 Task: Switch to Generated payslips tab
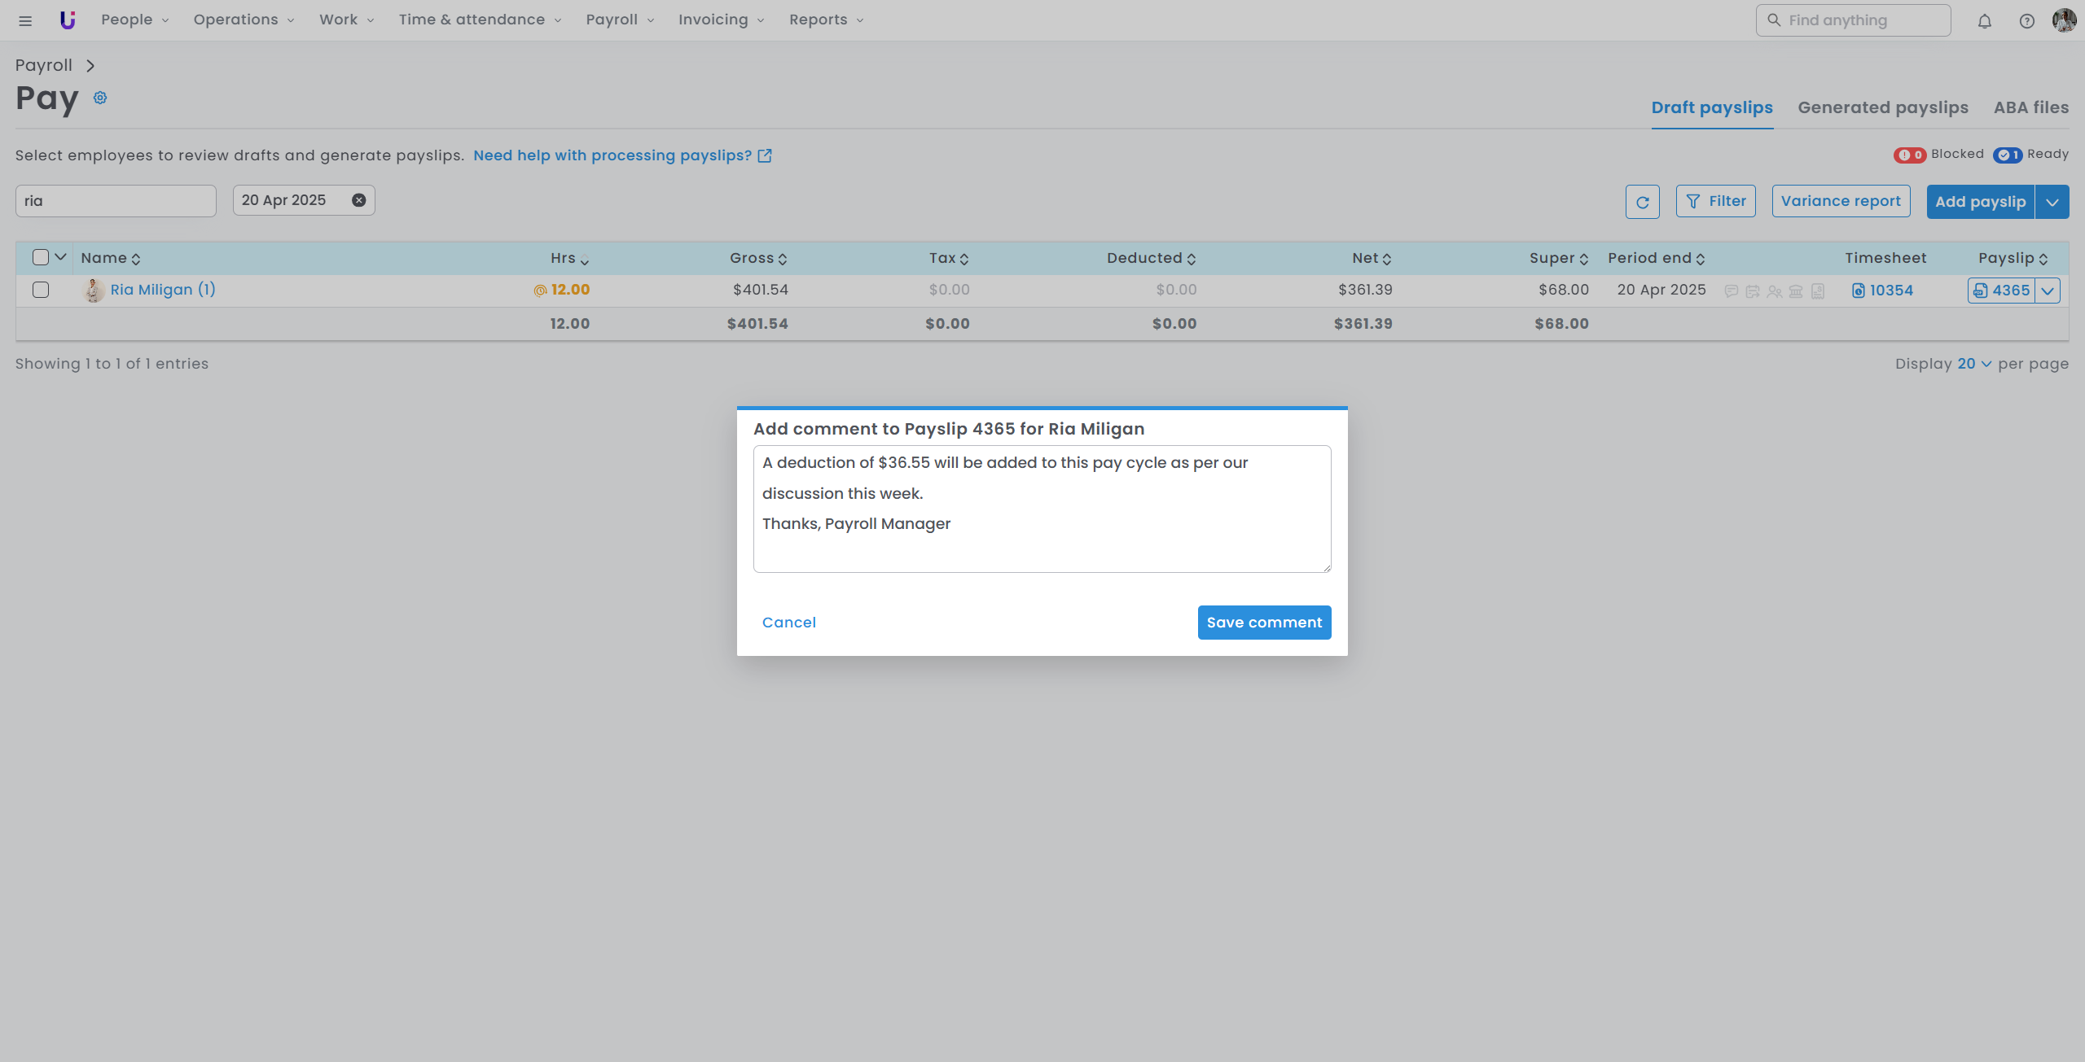click(x=1882, y=107)
